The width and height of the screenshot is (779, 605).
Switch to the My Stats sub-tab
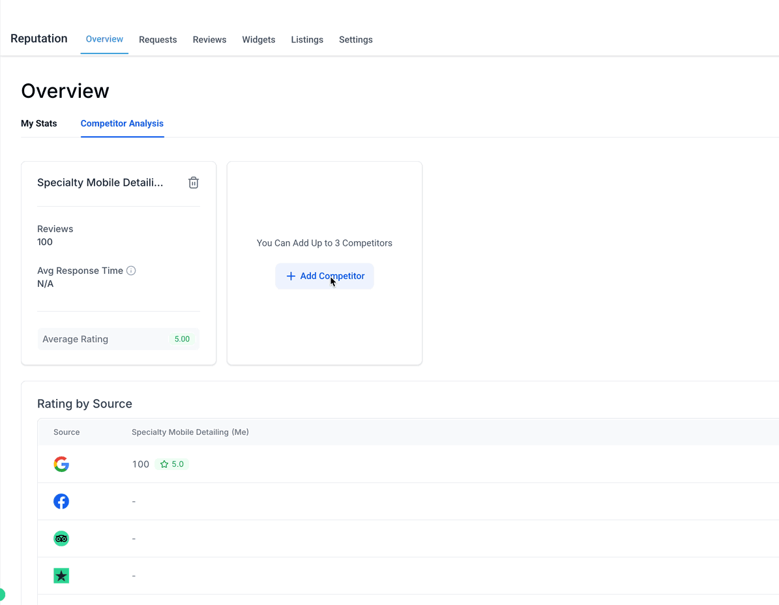(39, 123)
